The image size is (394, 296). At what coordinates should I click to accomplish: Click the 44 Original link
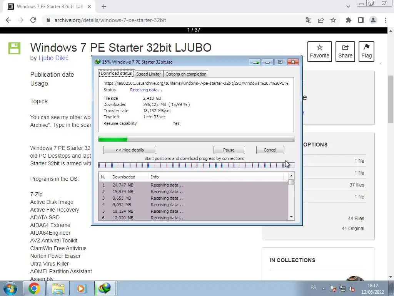353,229
